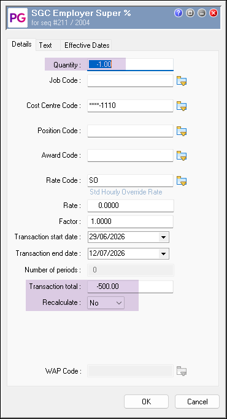
Task: Click the disabled WAP Code field
Action: pyautogui.click(x=131, y=371)
